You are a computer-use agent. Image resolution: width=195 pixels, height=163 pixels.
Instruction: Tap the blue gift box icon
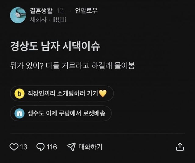point(19,114)
